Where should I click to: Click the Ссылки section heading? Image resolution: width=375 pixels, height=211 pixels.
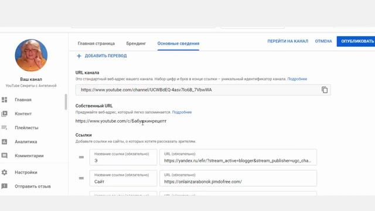83,135
